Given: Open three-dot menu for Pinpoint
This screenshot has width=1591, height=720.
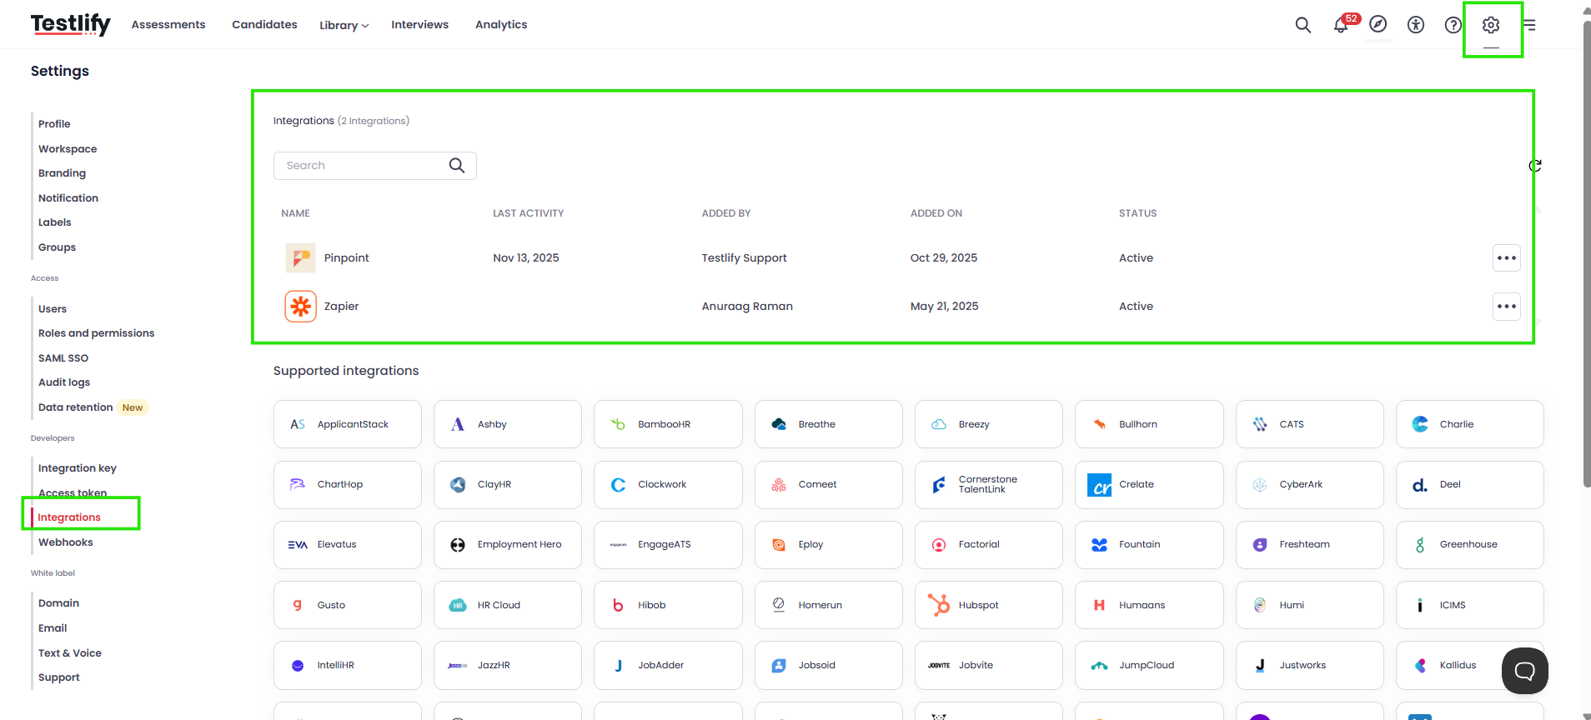Looking at the screenshot, I should (x=1507, y=258).
